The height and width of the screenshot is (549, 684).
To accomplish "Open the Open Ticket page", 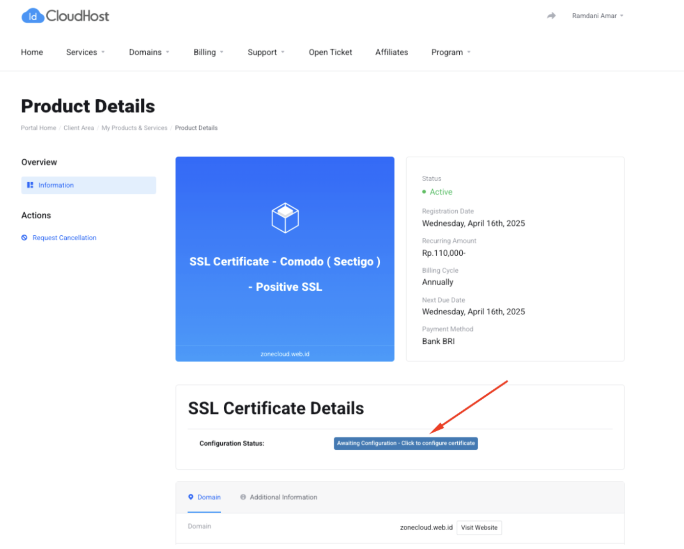I will click(x=330, y=52).
